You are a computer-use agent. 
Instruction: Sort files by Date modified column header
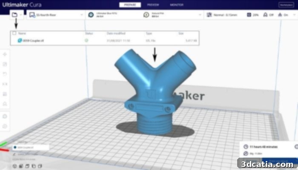coord(116,34)
